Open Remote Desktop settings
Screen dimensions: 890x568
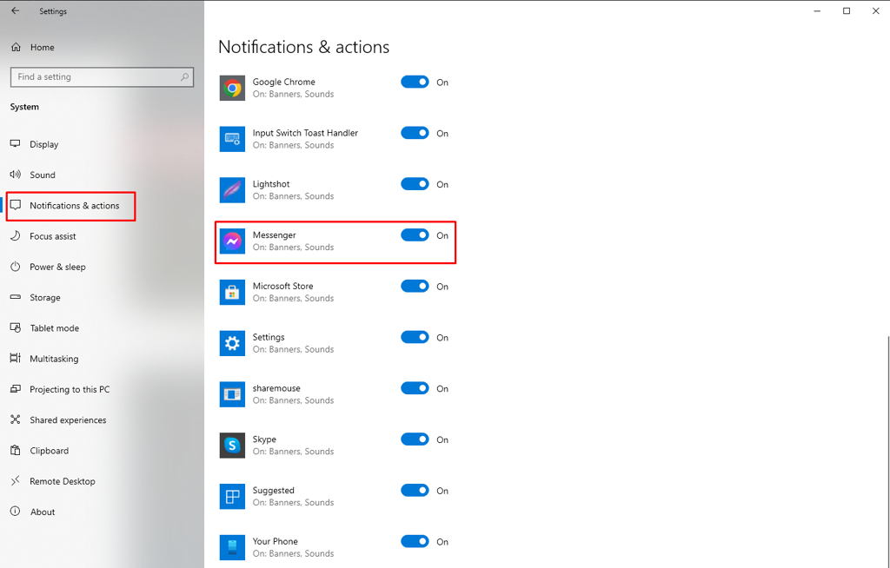pyautogui.click(x=103, y=481)
